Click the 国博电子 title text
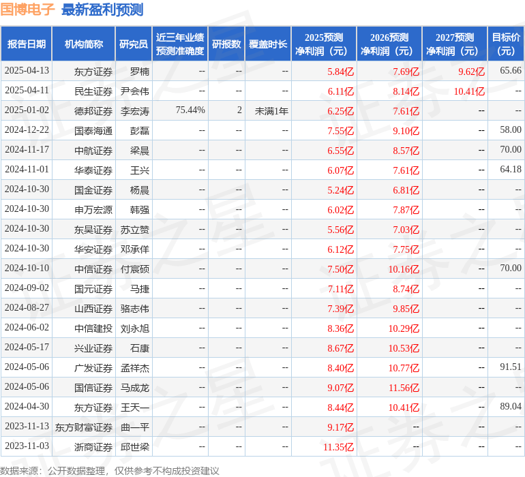The height and width of the screenshot is (477, 525). coord(27,10)
